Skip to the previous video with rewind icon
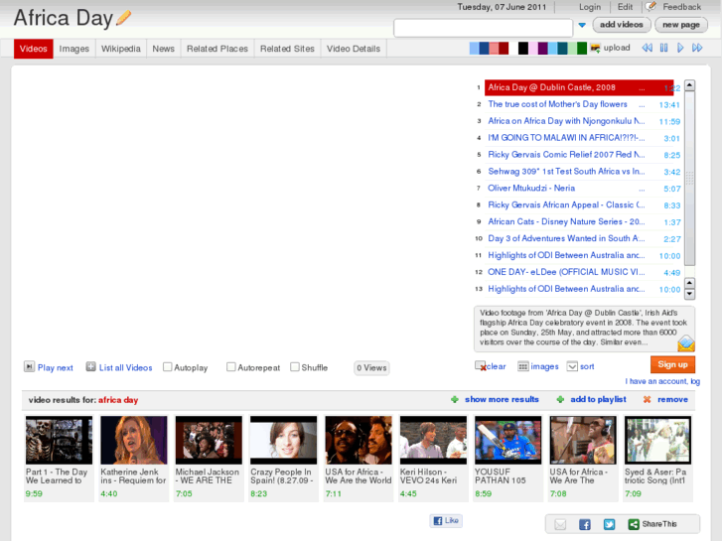The image size is (722, 541). tap(648, 48)
